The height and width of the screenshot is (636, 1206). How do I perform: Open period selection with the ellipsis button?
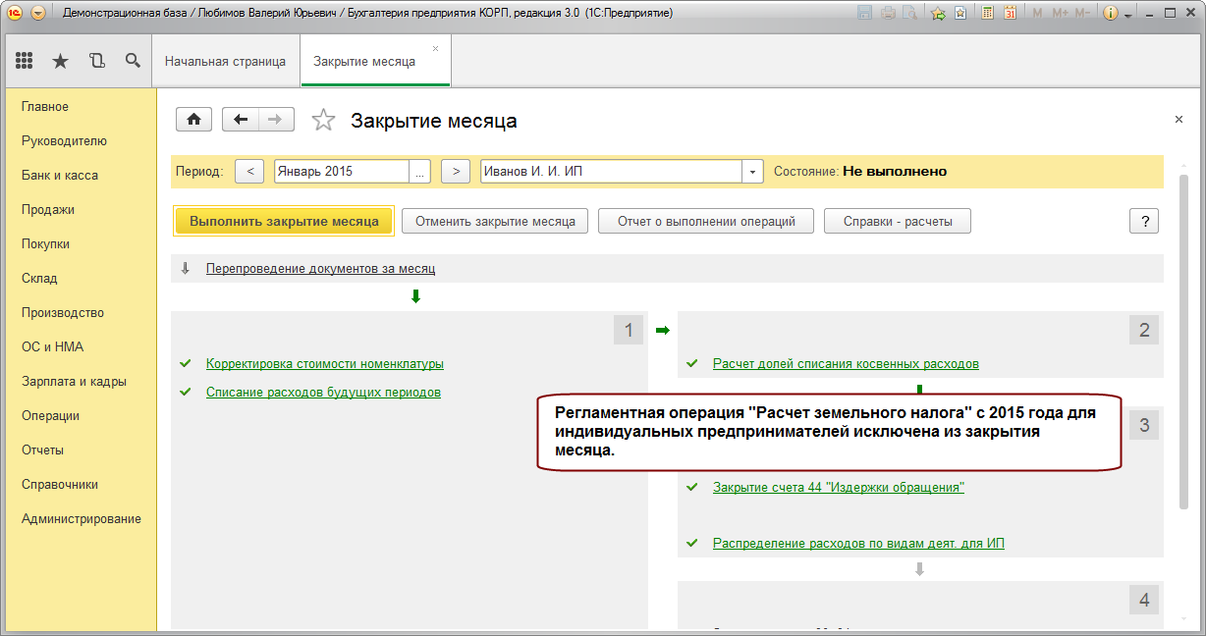(x=420, y=171)
